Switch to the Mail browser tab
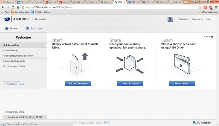219x126 pixels. tap(64, 2)
